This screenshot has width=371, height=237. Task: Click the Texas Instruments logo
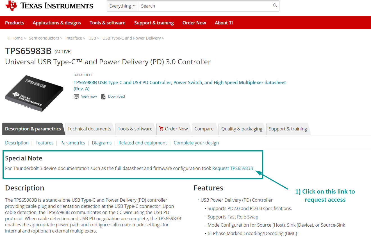point(49,6)
